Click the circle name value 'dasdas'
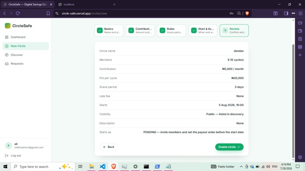 tap(239, 51)
